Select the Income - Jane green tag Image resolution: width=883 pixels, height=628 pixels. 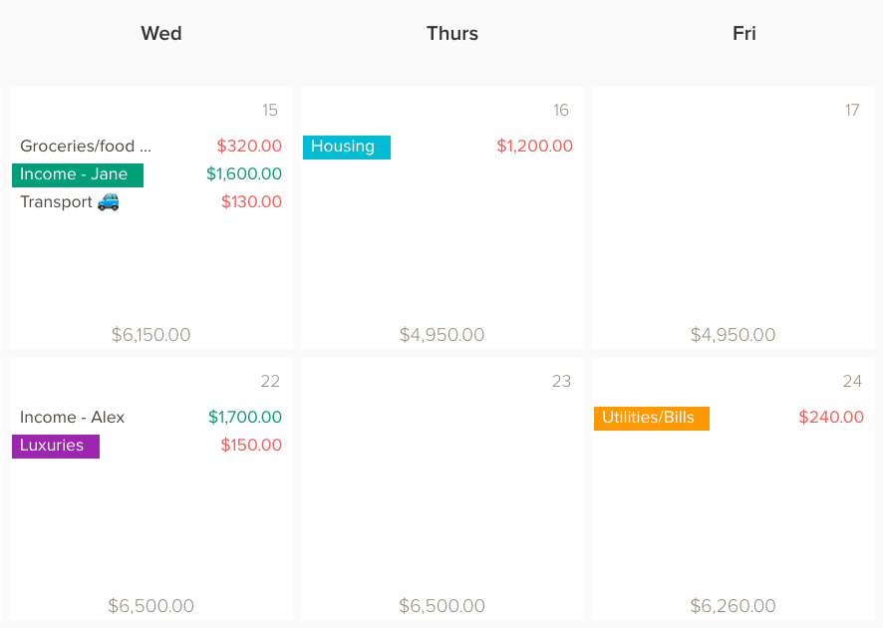click(78, 175)
